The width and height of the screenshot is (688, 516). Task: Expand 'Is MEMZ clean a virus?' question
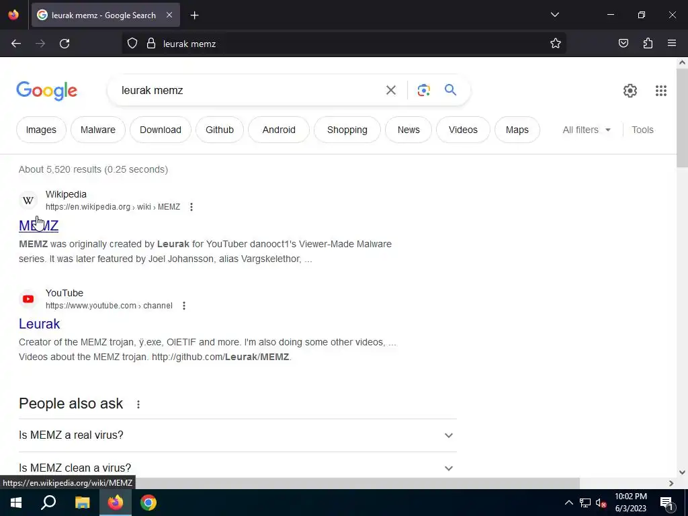coord(237,468)
